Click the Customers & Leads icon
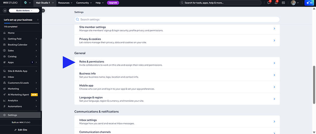 point(5,83)
